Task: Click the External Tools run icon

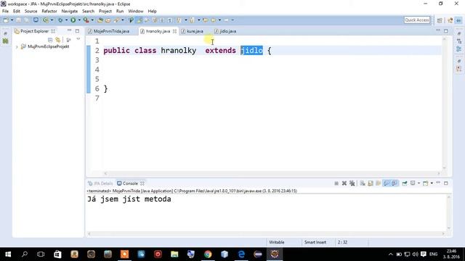Action: pyautogui.click(x=86, y=20)
